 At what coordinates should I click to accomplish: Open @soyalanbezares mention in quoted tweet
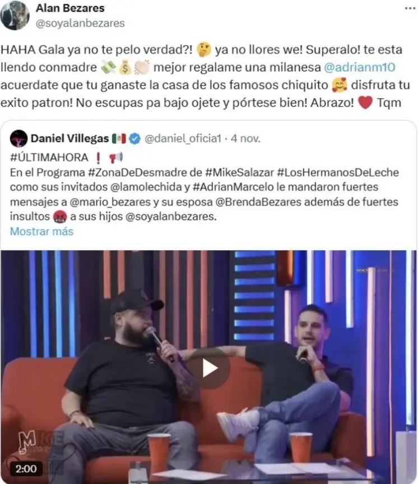pyautogui.click(x=170, y=216)
